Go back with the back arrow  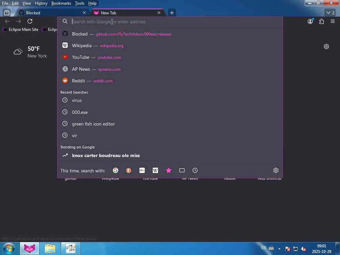pos(7,21)
